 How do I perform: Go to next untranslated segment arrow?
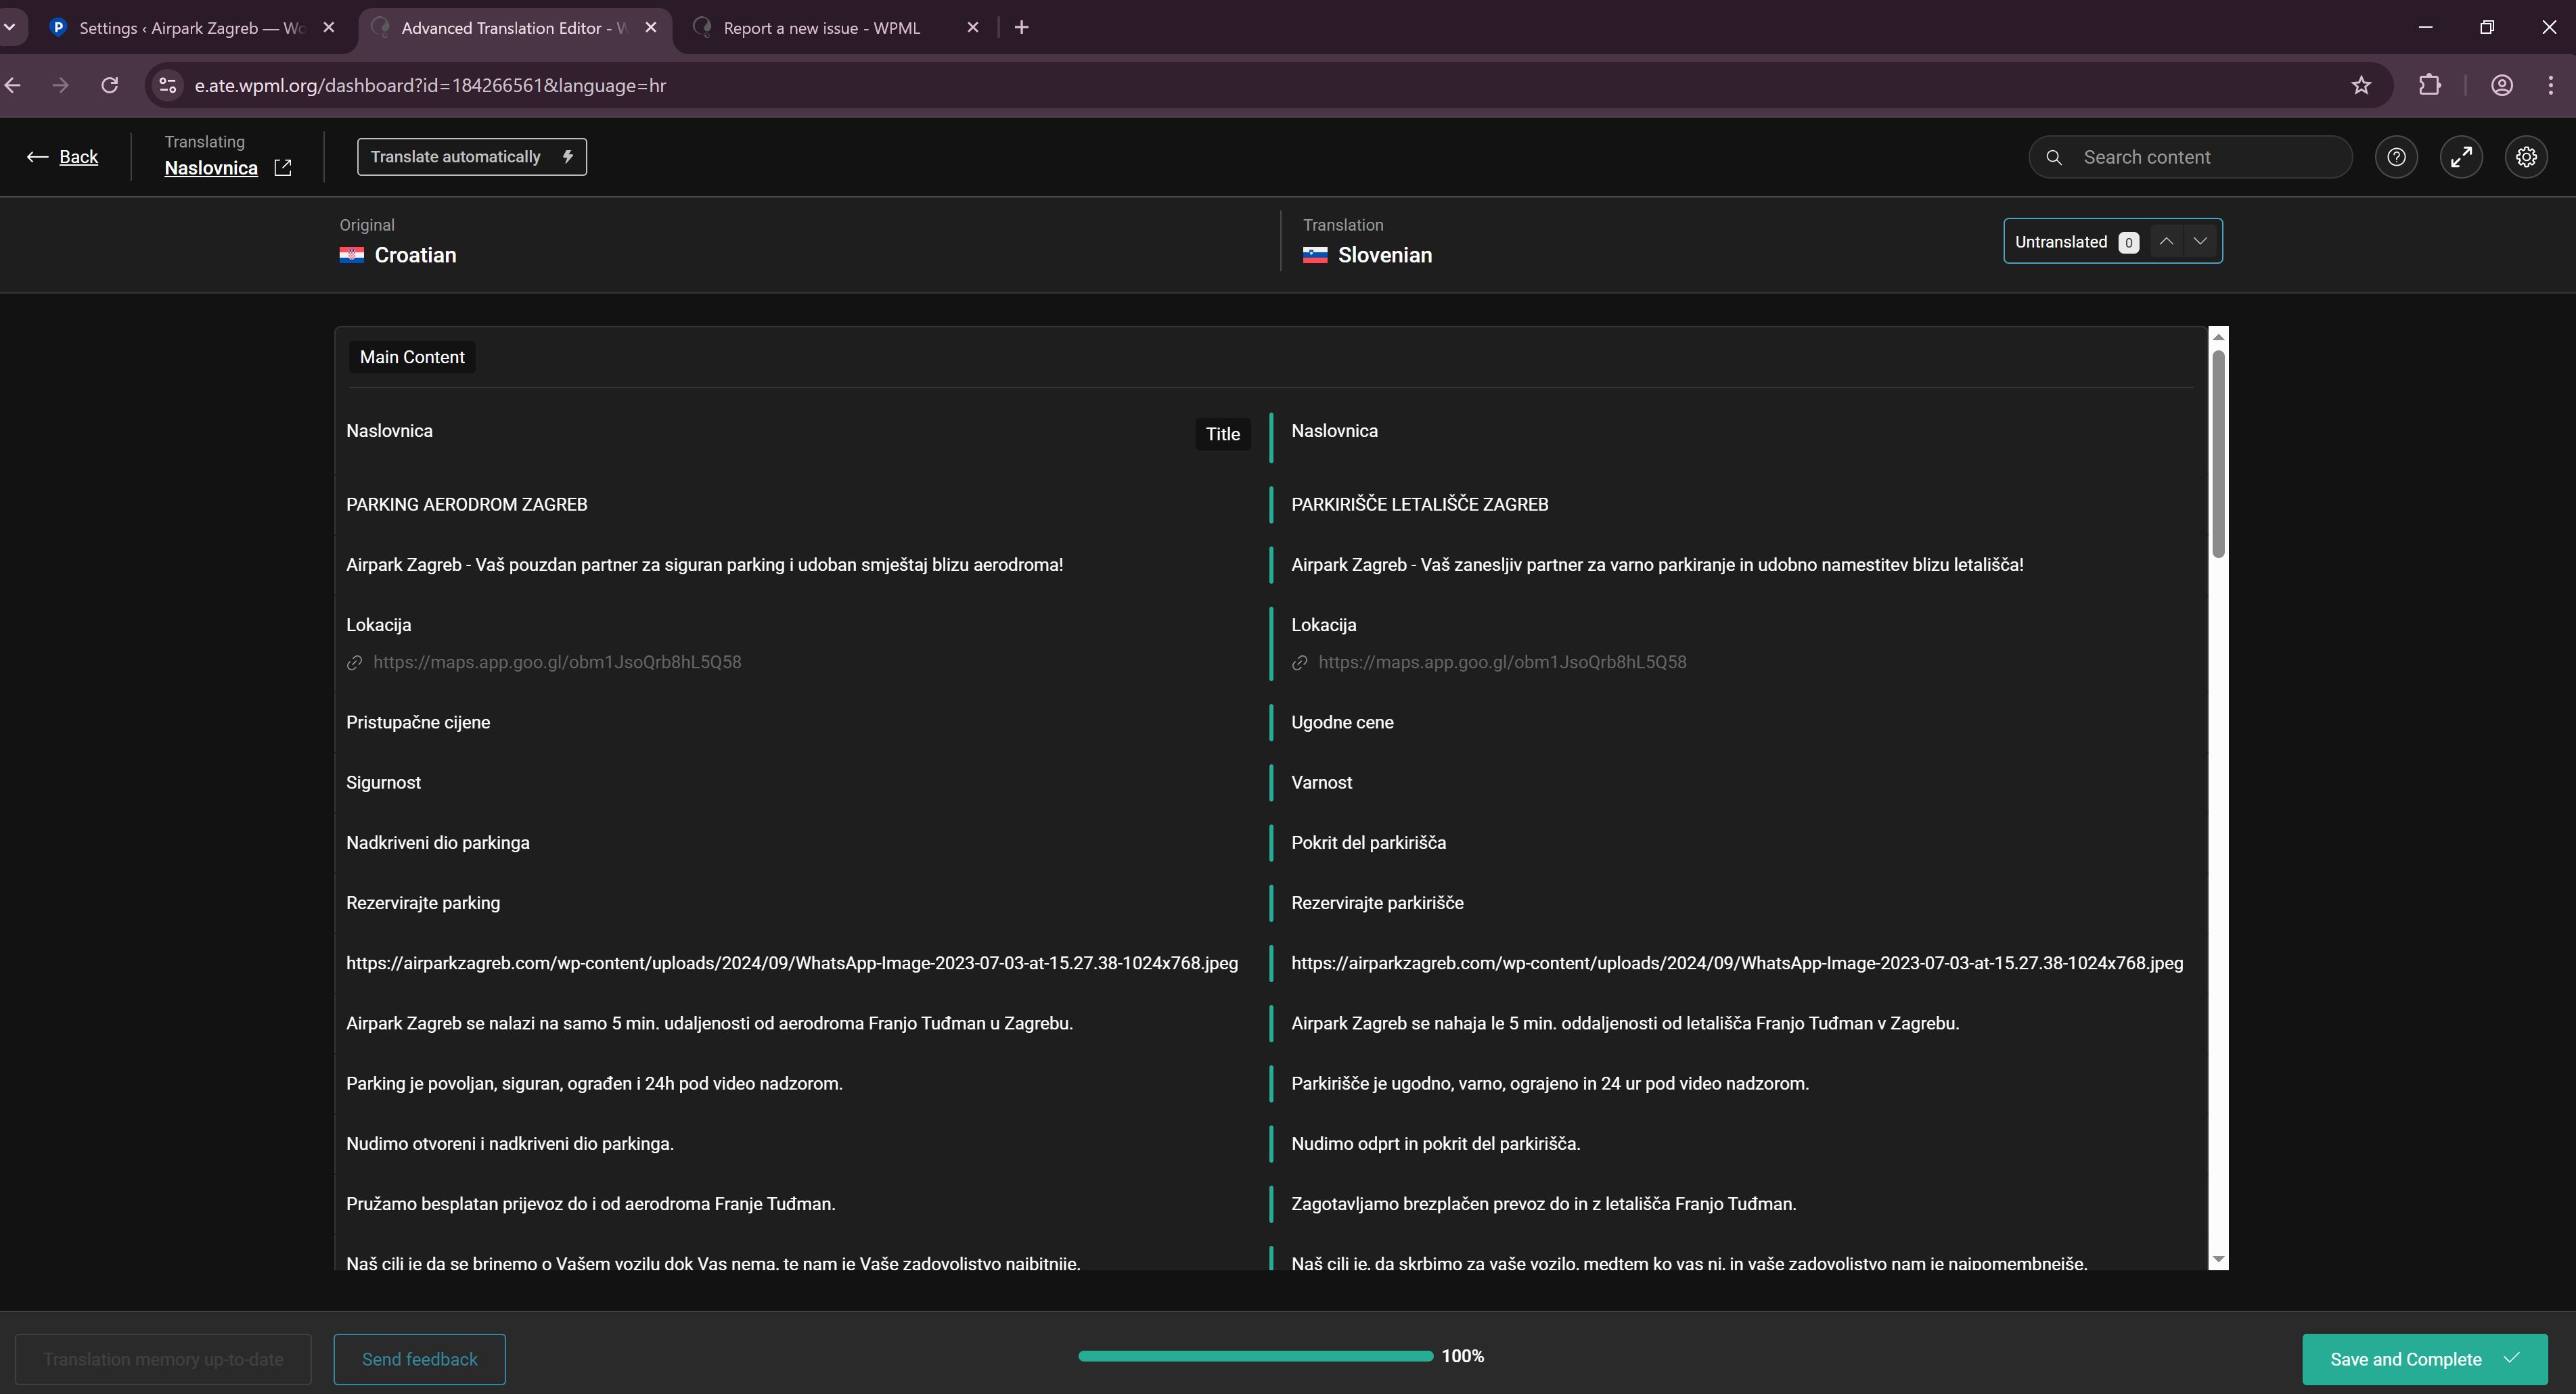pyautogui.click(x=2200, y=241)
